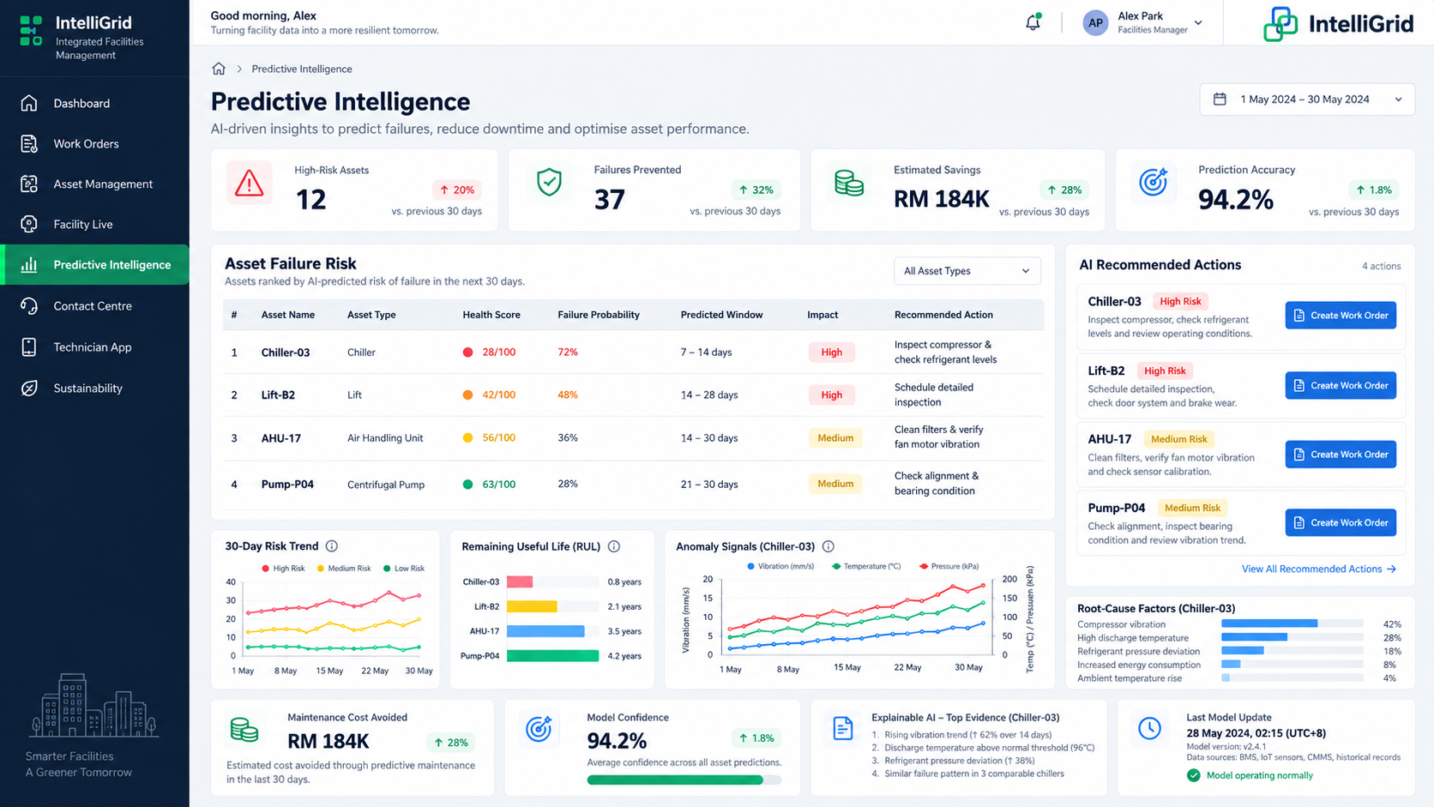Select Predictive Intelligence in sidebar
This screenshot has height=807, width=1434.
pyautogui.click(x=94, y=264)
